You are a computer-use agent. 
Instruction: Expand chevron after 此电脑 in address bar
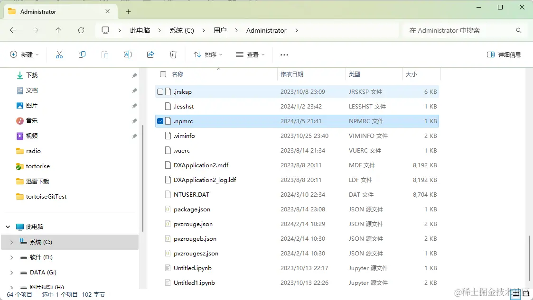(159, 30)
